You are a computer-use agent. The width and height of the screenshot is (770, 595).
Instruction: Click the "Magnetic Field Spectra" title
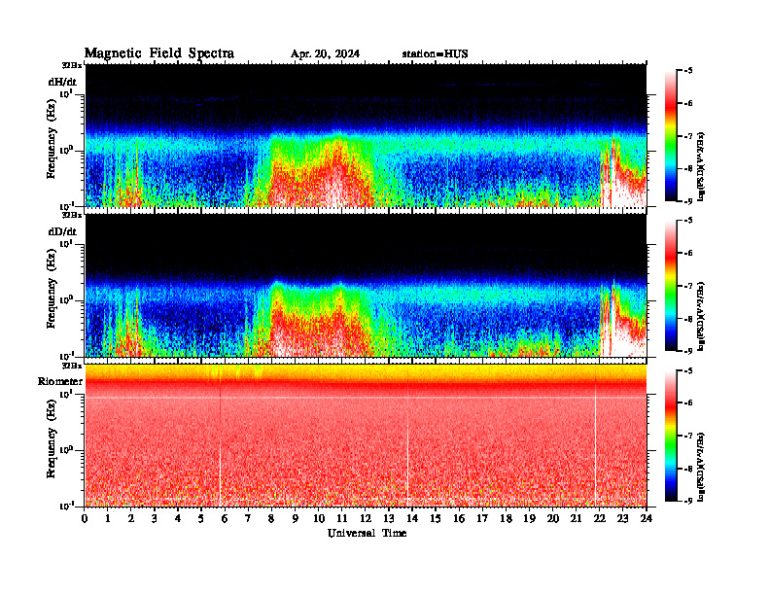pyautogui.click(x=159, y=53)
